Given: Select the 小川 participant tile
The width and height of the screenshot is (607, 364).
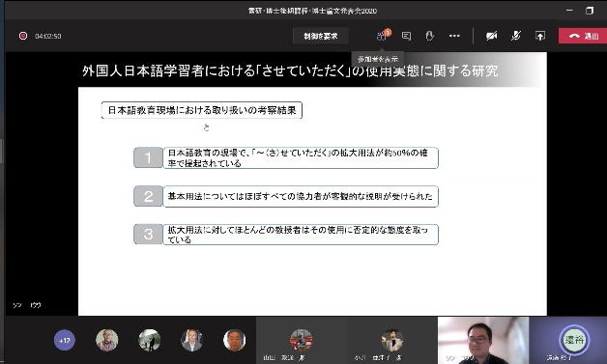Looking at the screenshot, I should click(391, 341).
